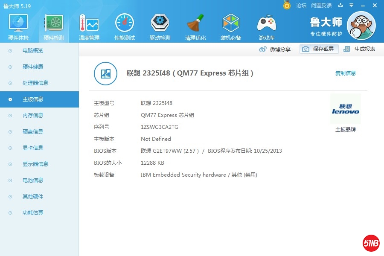Go to 硬盘信息 sidebar item
Image resolution: width=384 pixels, height=256 pixels.
click(33, 132)
